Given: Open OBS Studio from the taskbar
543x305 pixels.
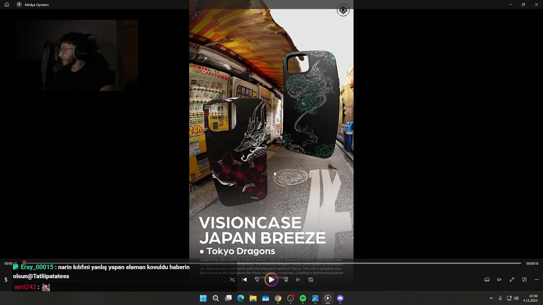Looking at the screenshot, I should 290,298.
